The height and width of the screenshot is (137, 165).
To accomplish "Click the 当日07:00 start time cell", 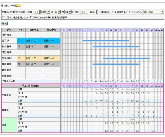I will coord(34,41).
